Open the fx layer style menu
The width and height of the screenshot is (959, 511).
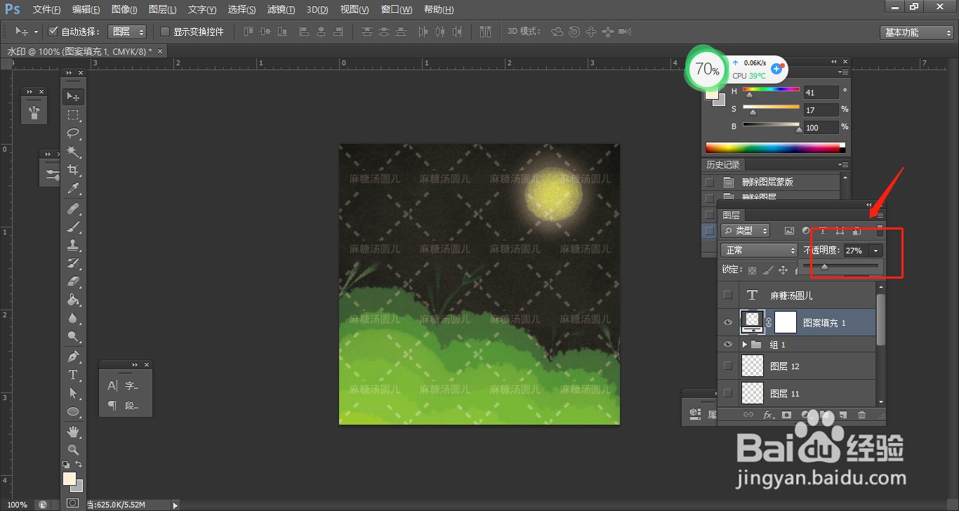768,415
